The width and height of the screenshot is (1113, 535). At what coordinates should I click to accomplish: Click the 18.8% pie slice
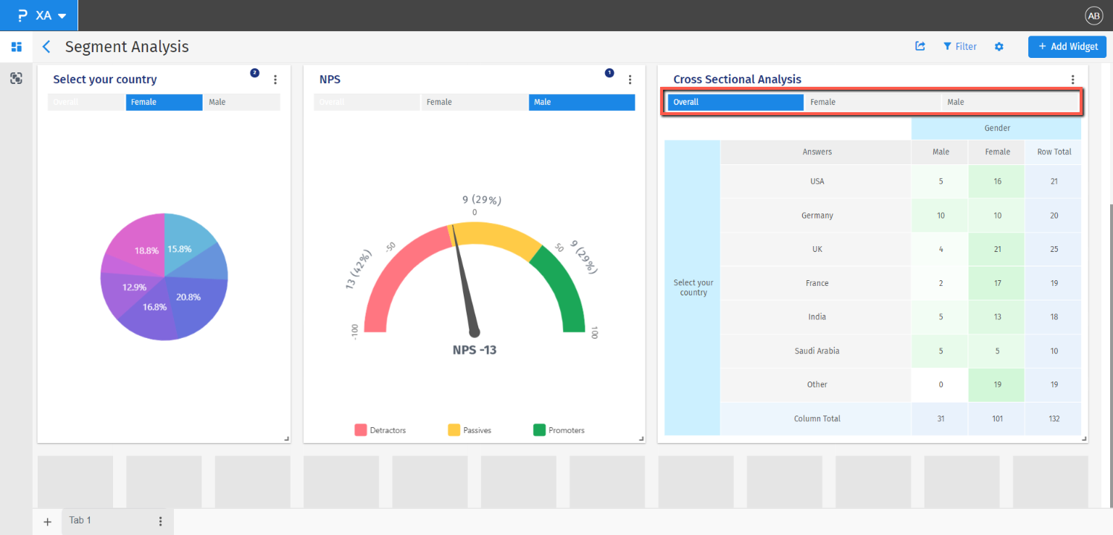point(142,246)
